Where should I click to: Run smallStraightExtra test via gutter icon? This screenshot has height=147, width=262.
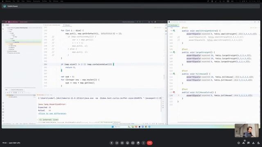coord(174,31)
